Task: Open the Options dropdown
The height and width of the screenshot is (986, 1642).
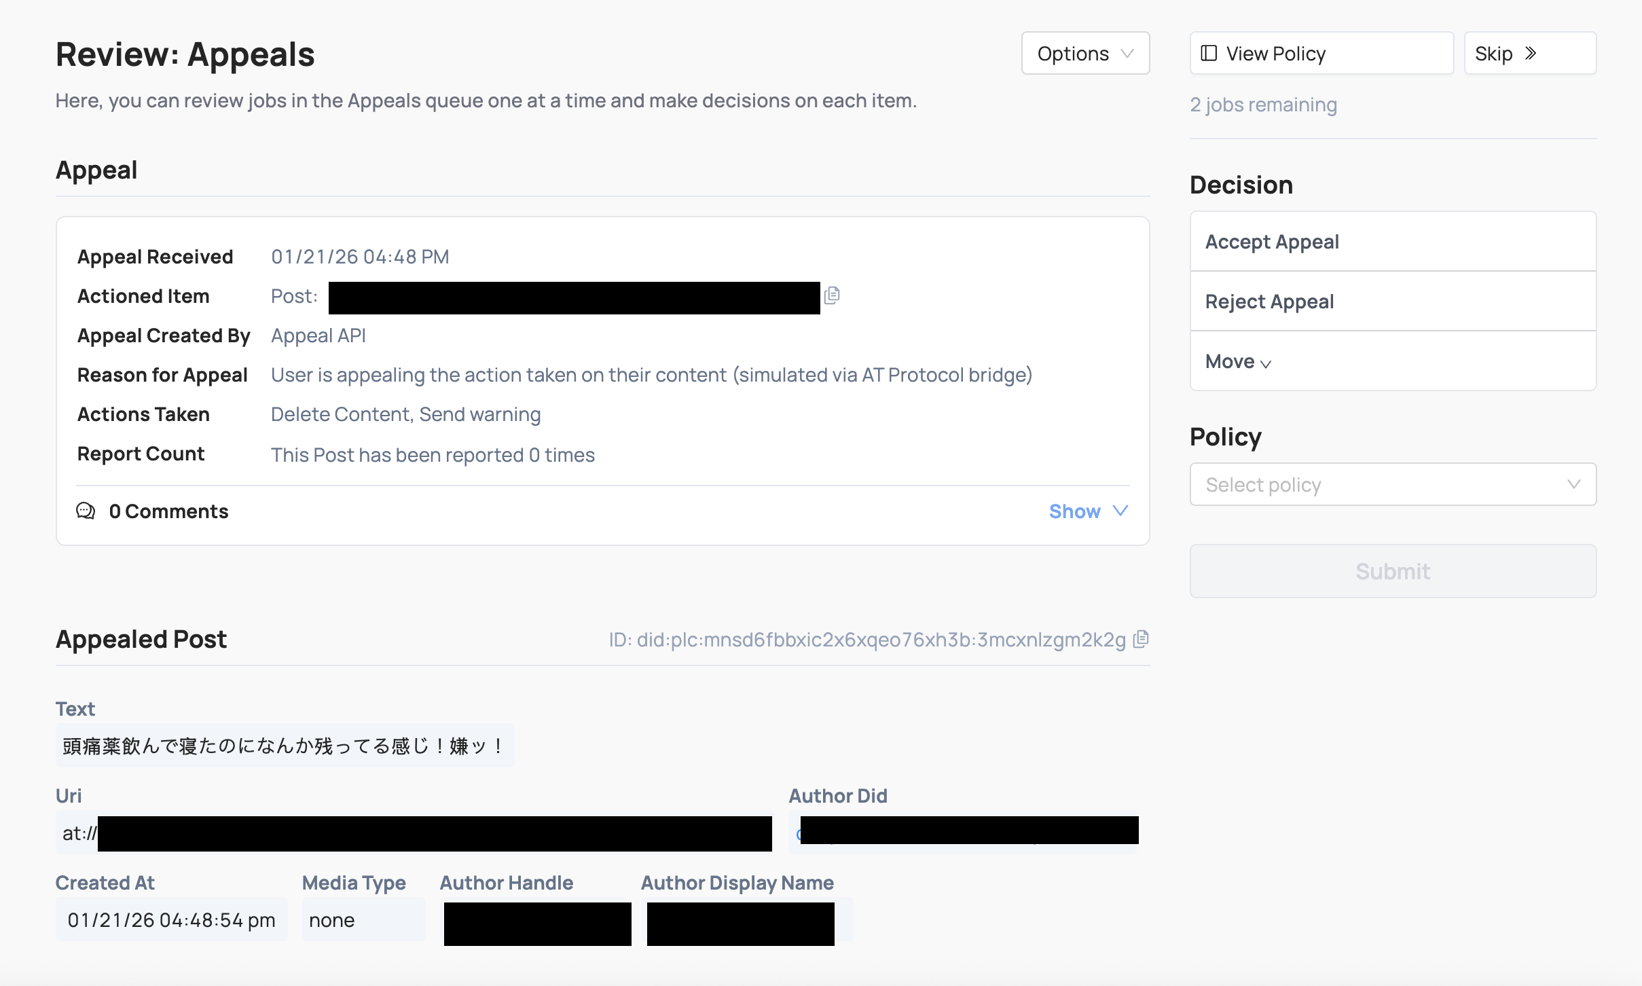Action: click(x=1084, y=53)
